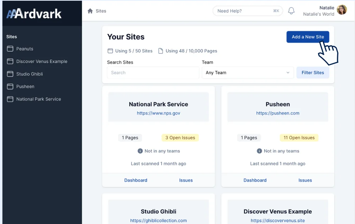Open National Park Service in the sidebar

(38, 99)
